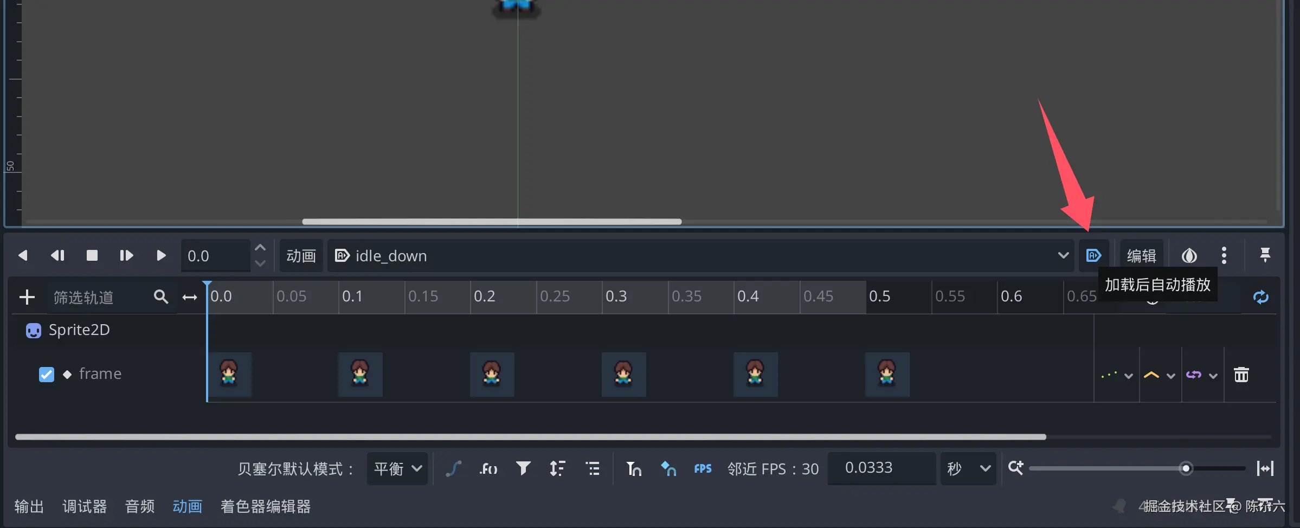Screen dimensions: 1300x528
Task: Play animation backwards from the end
Action: click(x=57, y=255)
